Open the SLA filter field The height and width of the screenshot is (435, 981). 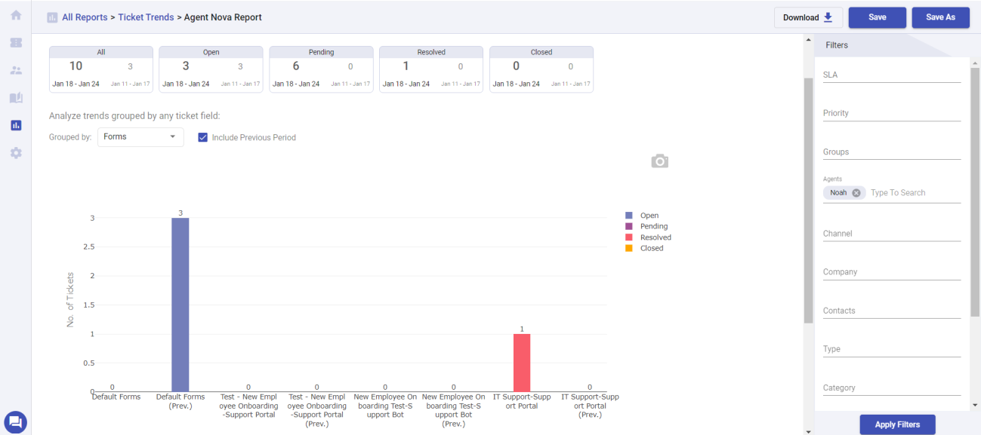[892, 75]
